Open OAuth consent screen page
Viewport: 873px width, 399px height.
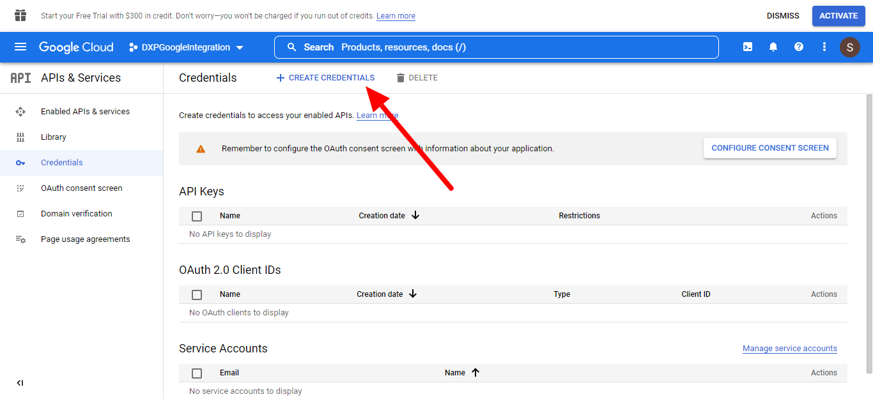[81, 188]
